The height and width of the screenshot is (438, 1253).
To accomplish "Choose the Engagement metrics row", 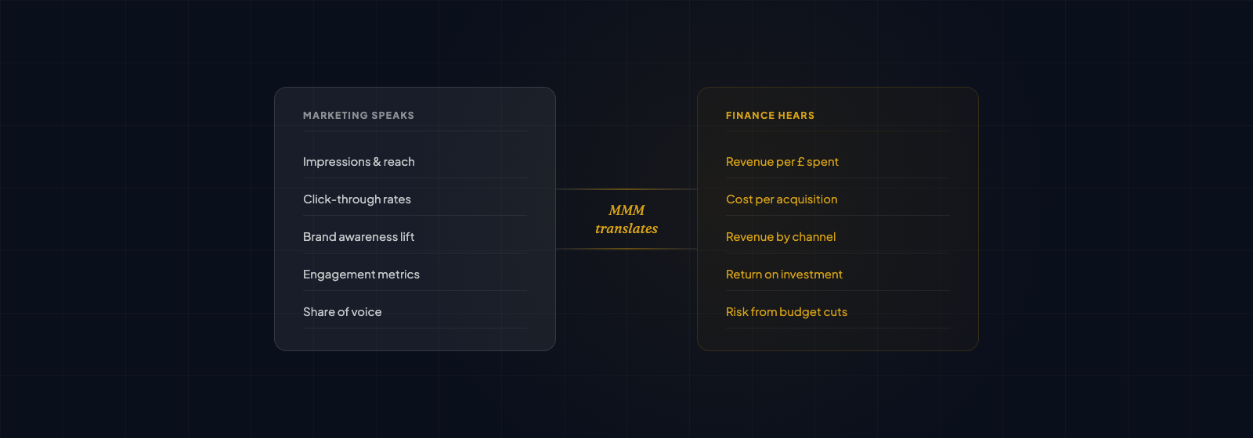I will 361,275.
